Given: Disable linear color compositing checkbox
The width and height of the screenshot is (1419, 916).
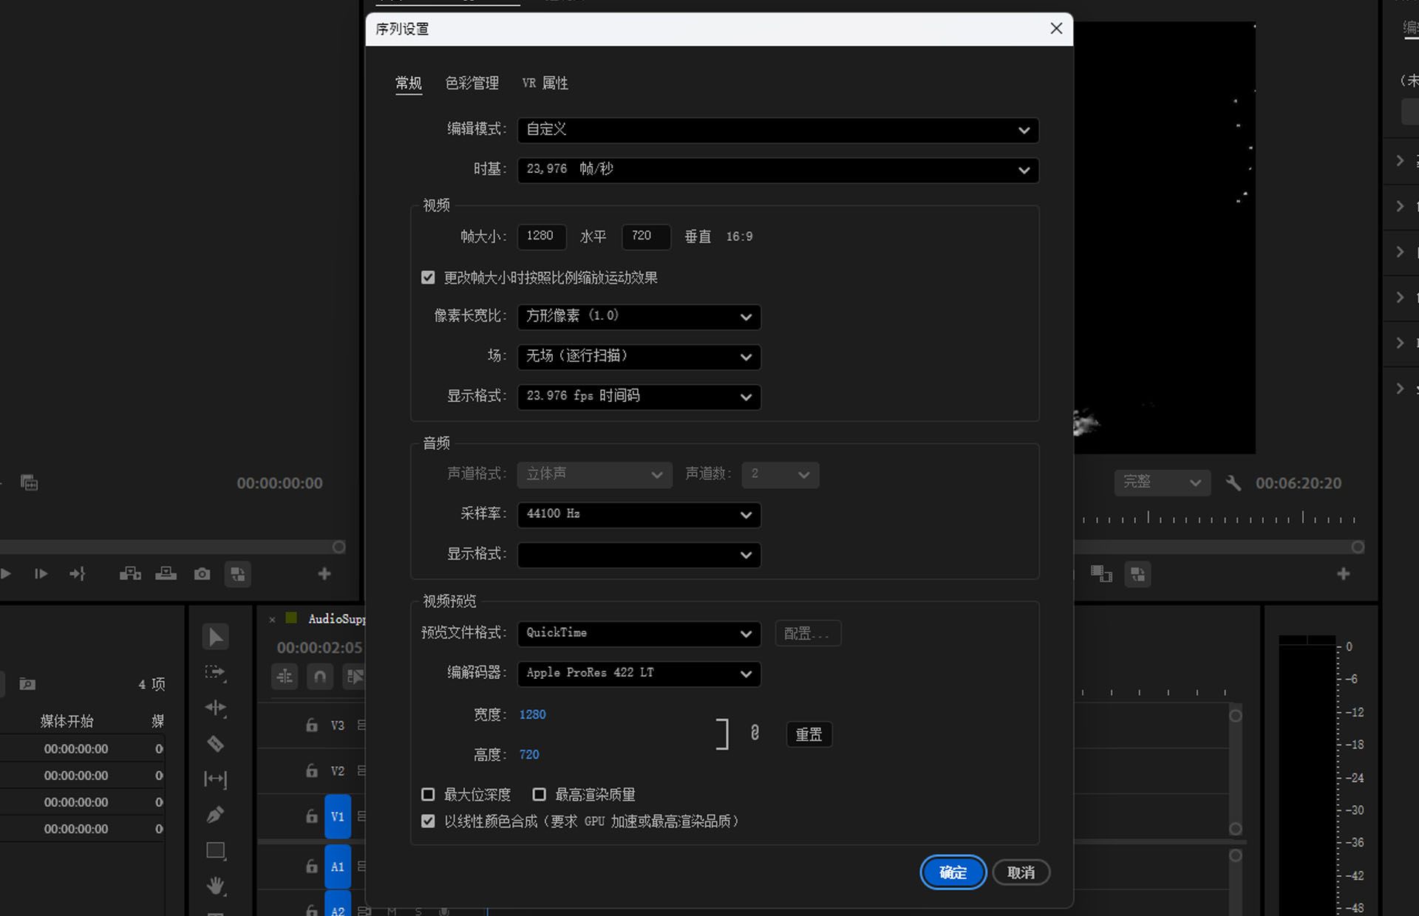Looking at the screenshot, I should coord(428,821).
